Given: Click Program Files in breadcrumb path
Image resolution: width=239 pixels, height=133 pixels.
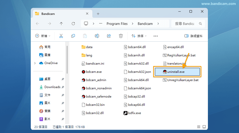Looking at the screenshot, I should (x=117, y=24).
